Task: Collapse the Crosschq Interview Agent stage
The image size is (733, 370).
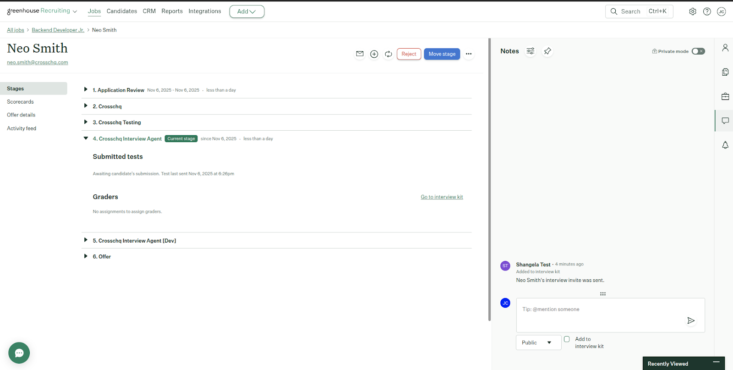Action: (x=86, y=138)
